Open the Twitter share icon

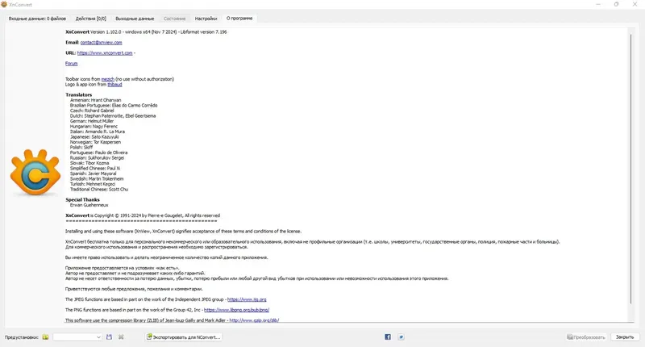(401, 337)
